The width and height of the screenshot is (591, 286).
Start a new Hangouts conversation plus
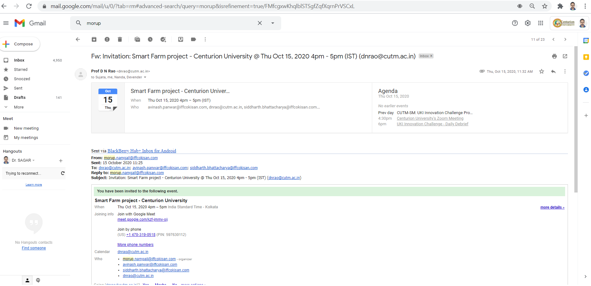[61, 161]
